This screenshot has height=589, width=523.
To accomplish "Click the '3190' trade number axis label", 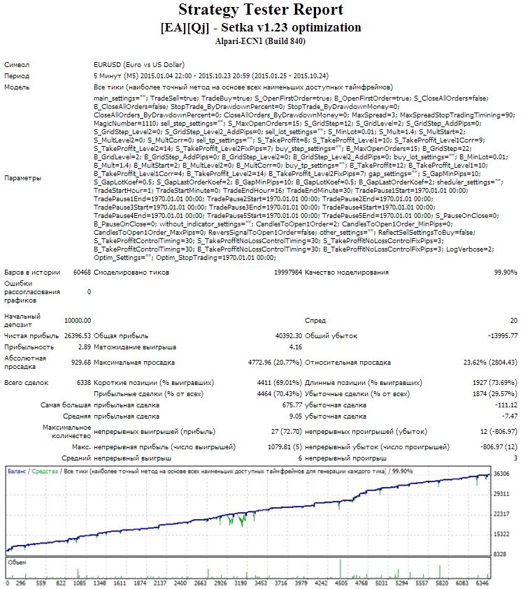I will [x=241, y=583].
